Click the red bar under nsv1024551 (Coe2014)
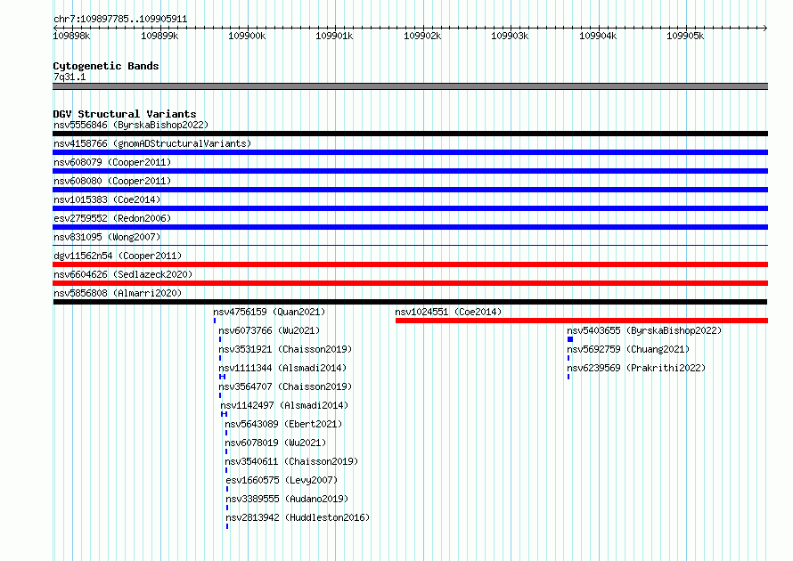 (x=582, y=321)
